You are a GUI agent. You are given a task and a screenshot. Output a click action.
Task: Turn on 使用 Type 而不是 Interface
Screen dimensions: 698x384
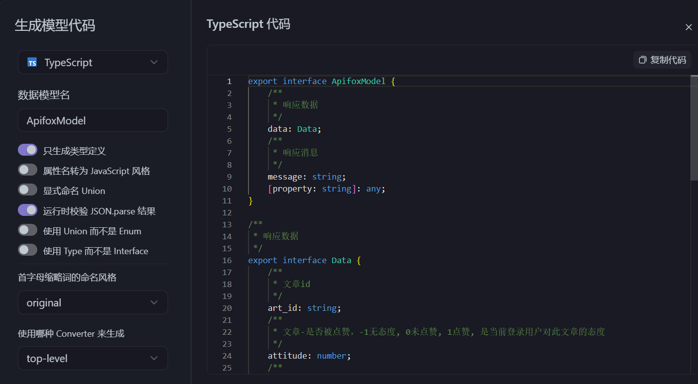(x=28, y=250)
